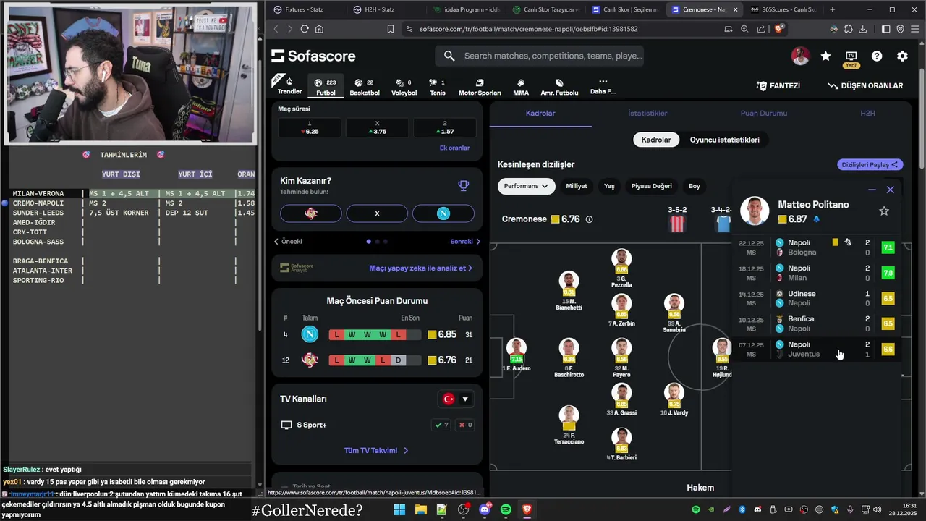
Task: Pick the 1 odds at 6.25
Action: pyautogui.click(x=310, y=128)
